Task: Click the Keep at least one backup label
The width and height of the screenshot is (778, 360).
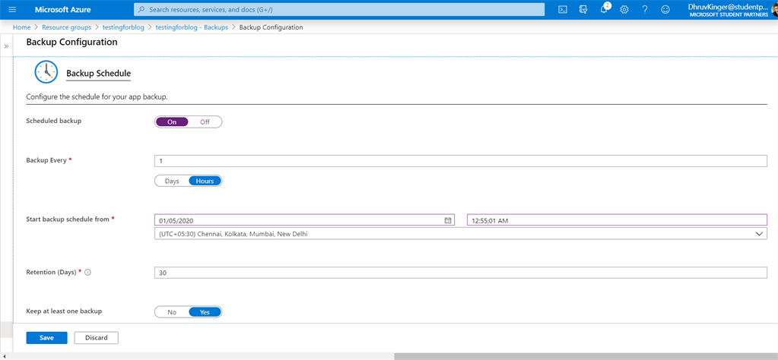Action: [64, 311]
